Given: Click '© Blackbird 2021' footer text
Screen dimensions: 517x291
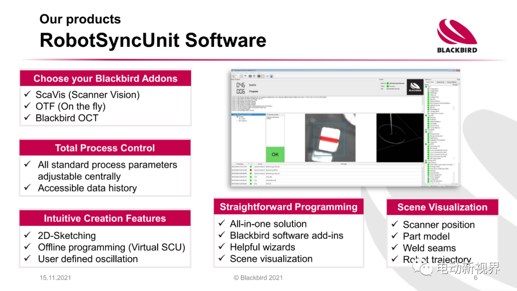Looking at the screenshot, I should click(258, 278).
